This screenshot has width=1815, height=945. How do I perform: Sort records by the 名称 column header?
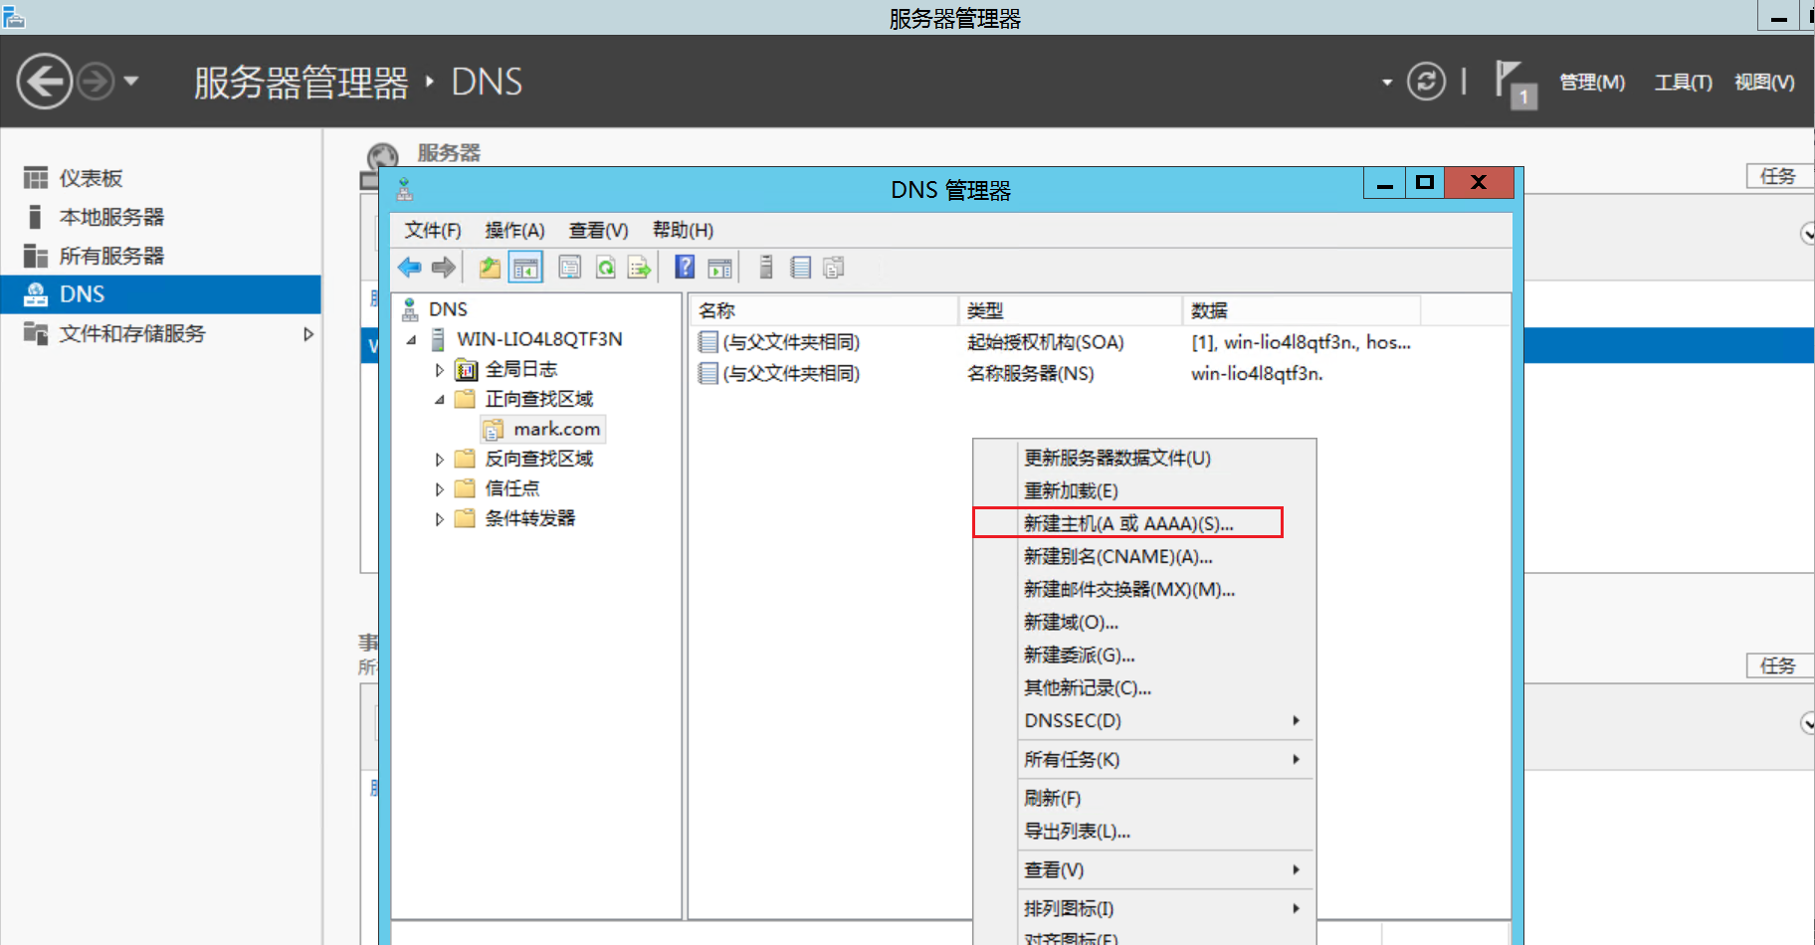[x=823, y=310]
